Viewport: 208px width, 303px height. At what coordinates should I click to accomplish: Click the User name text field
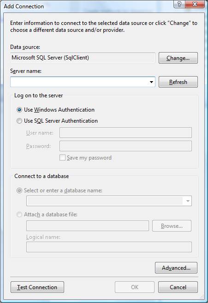pos(125,132)
